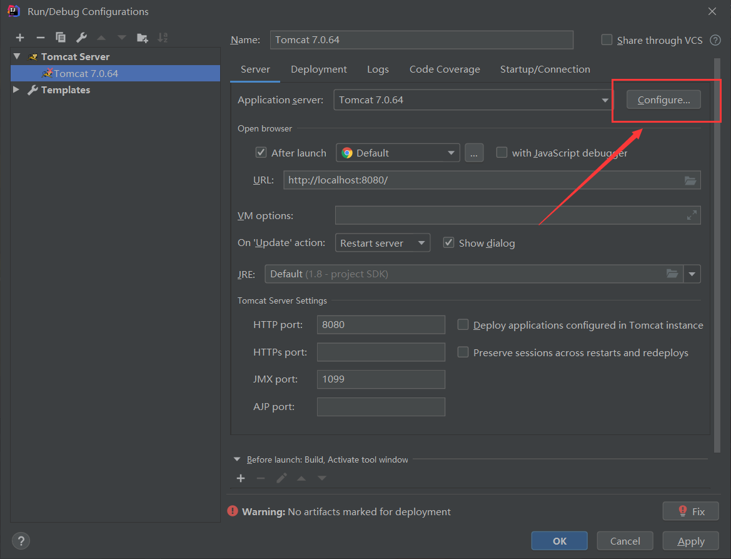Collapse the Before launch section
Screen dimensions: 731x559
click(237, 459)
